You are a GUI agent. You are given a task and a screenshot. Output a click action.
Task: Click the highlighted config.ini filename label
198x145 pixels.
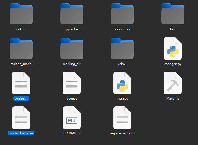tap(21, 98)
